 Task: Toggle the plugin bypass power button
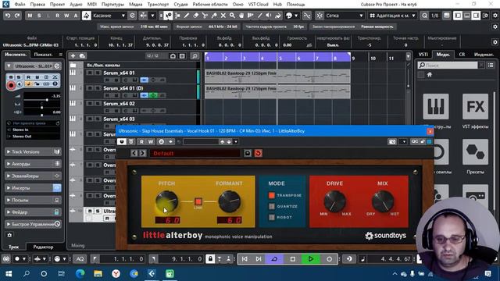(x=122, y=141)
